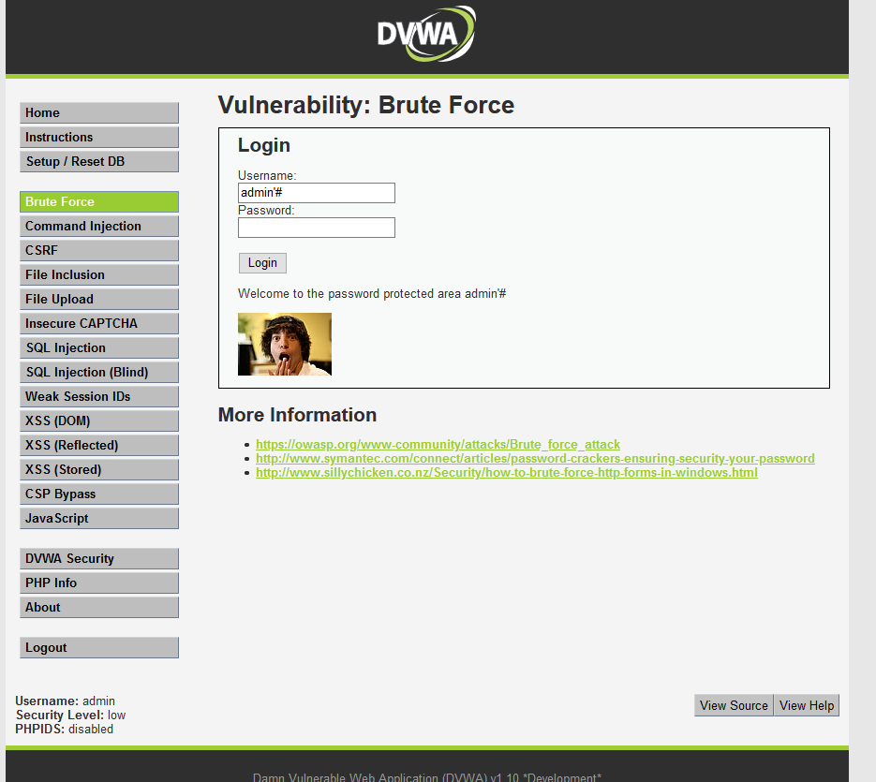
Task: Open the PHP Info page
Action: [x=98, y=583]
